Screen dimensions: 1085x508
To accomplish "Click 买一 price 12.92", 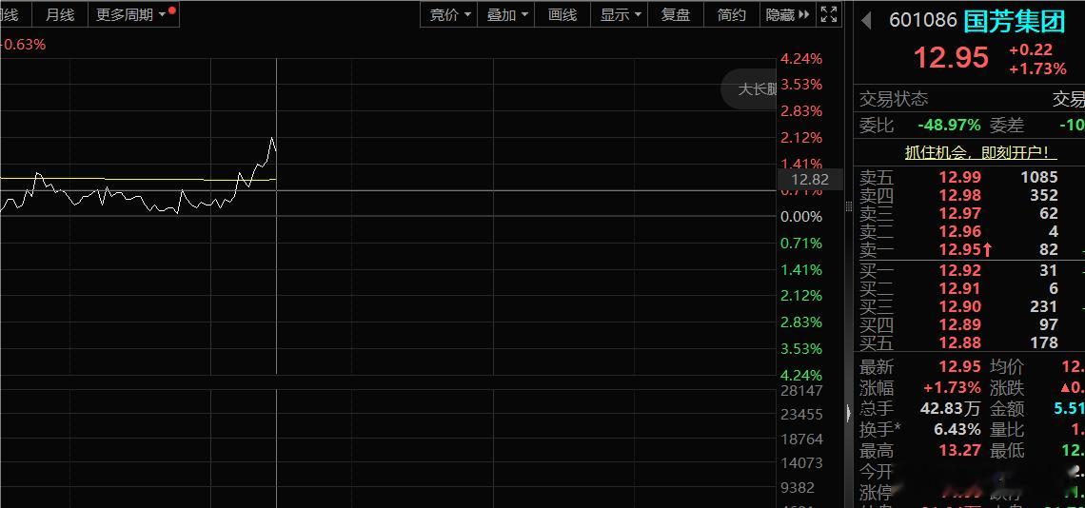I will [959, 270].
